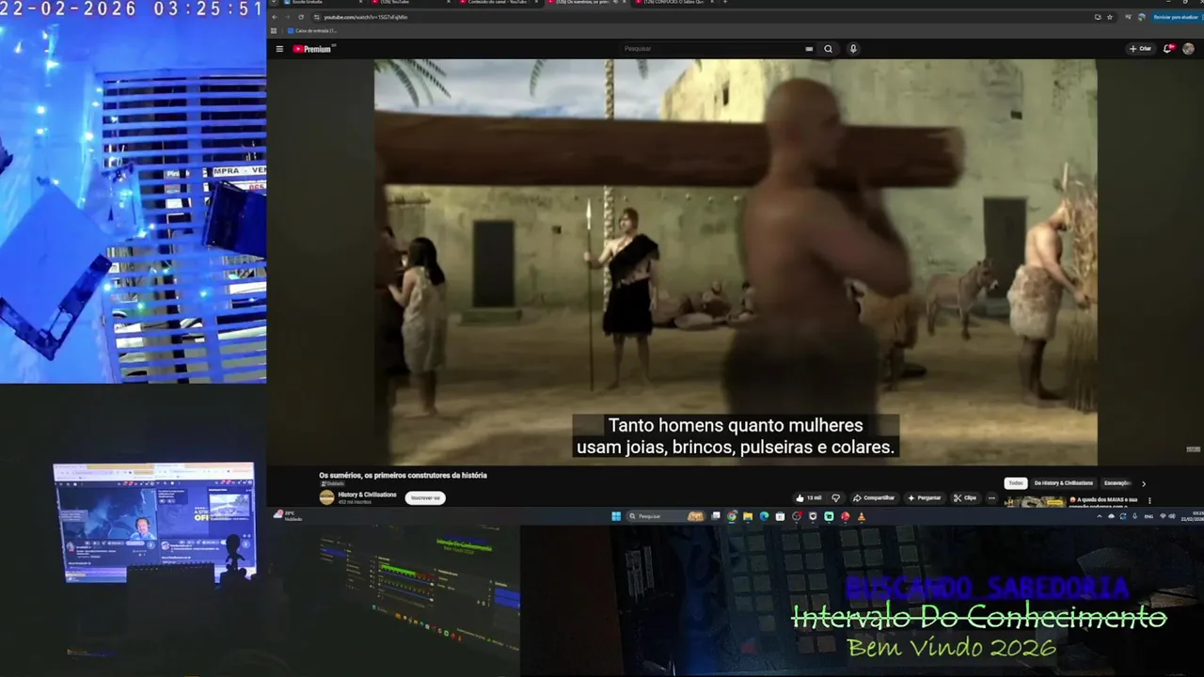Open the A queda dos MAIAS video thumbnail
Image resolution: width=1204 pixels, height=677 pixels.
pos(1036,502)
